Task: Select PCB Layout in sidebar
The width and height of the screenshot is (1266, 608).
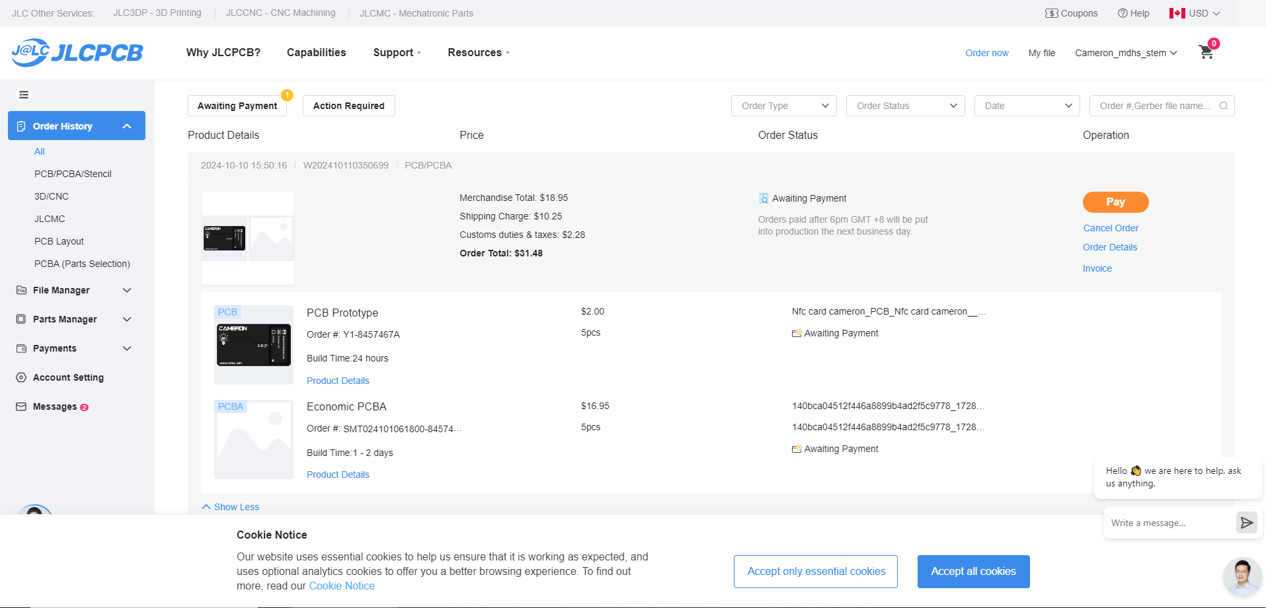Action: (59, 241)
